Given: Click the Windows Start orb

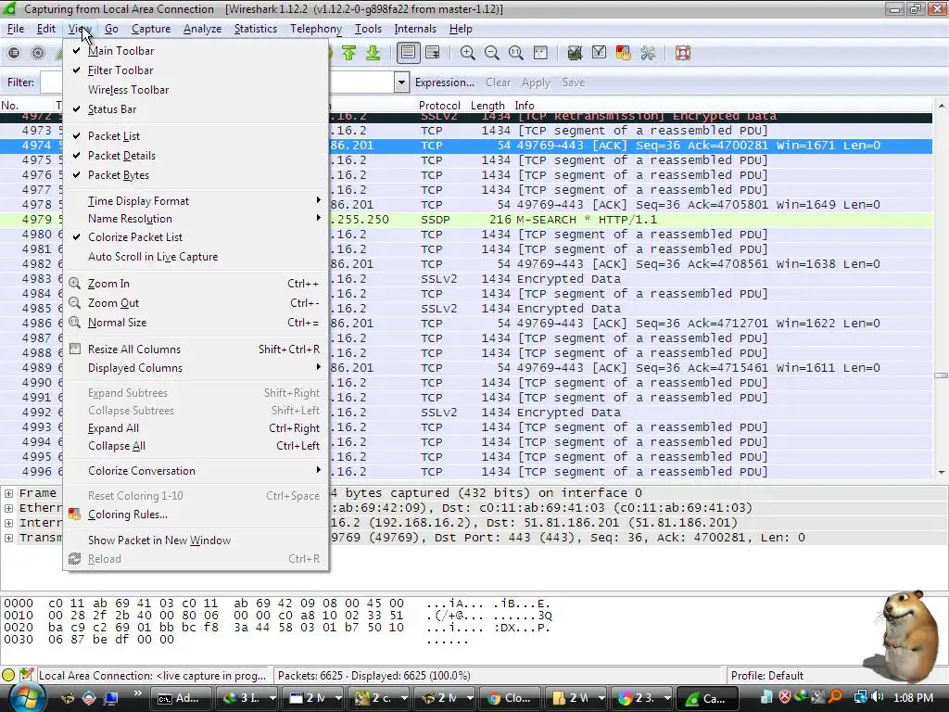Looking at the screenshot, I should [x=26, y=697].
